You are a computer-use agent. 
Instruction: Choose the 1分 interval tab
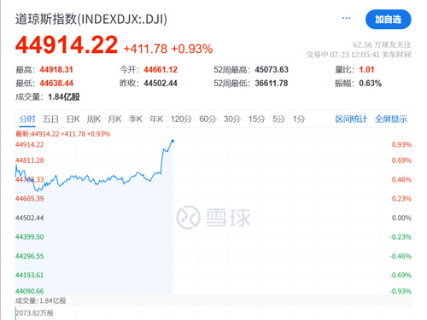tap(299, 119)
